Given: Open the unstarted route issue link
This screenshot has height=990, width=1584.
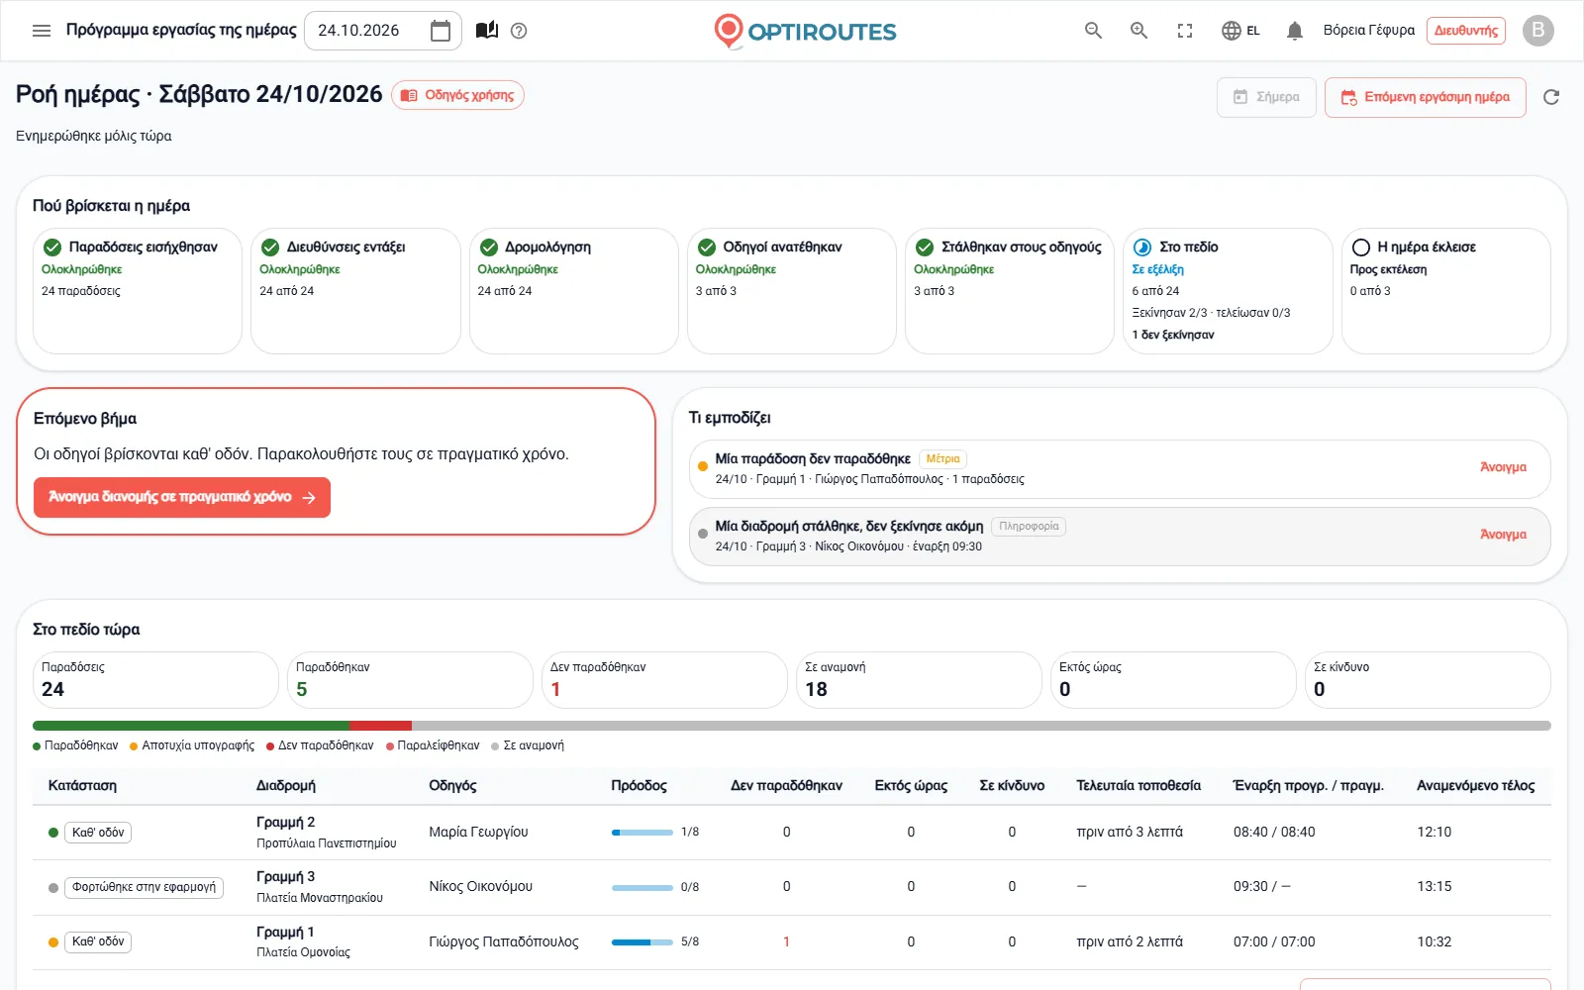Looking at the screenshot, I should 1503,535.
